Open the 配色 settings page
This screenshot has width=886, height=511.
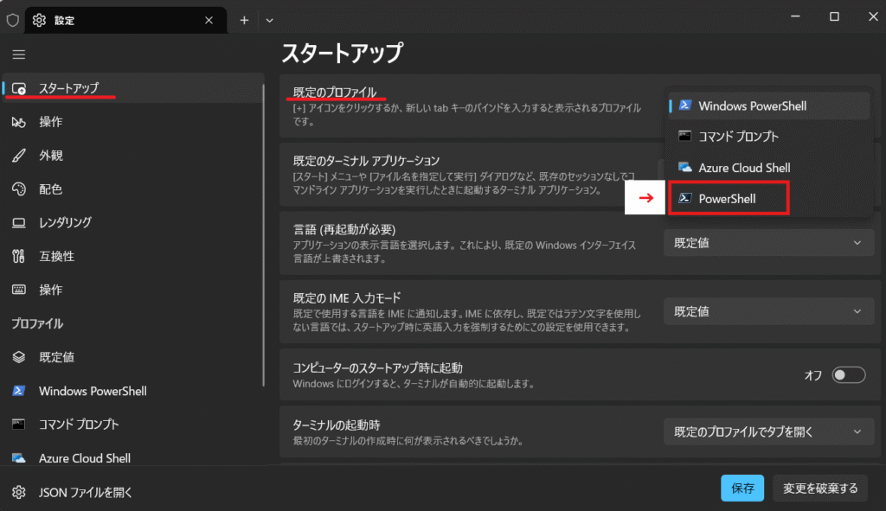132,189
